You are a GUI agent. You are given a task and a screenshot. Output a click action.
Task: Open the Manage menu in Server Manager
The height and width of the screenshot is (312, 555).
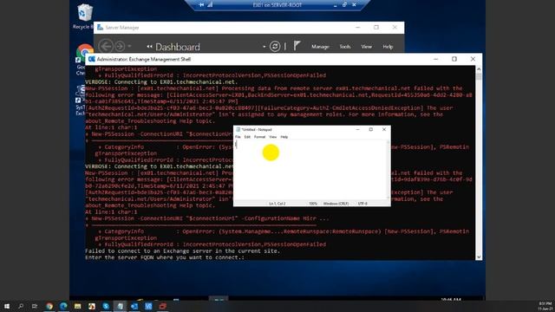(320, 47)
